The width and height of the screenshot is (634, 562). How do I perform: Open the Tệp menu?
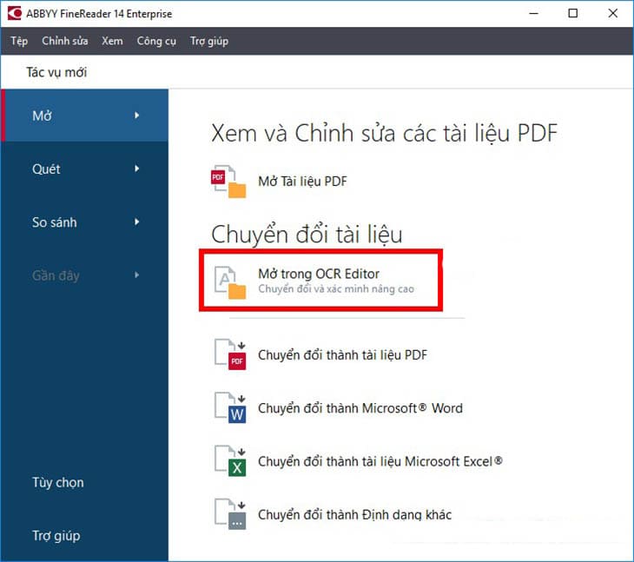point(19,41)
